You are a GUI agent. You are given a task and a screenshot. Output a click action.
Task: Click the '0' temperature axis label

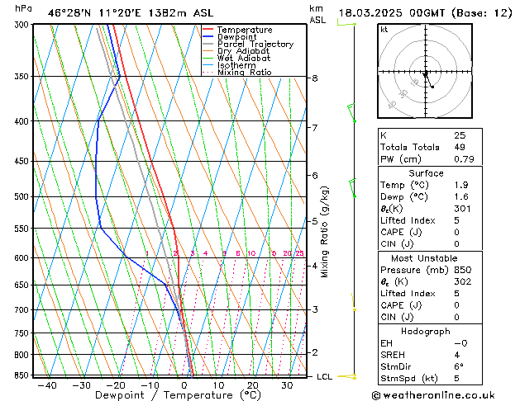[184, 385]
